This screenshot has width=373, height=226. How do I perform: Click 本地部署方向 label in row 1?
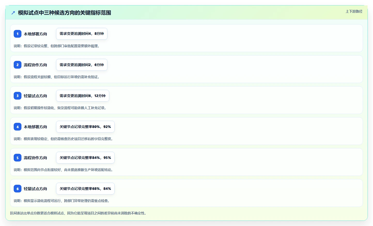(x=35, y=34)
